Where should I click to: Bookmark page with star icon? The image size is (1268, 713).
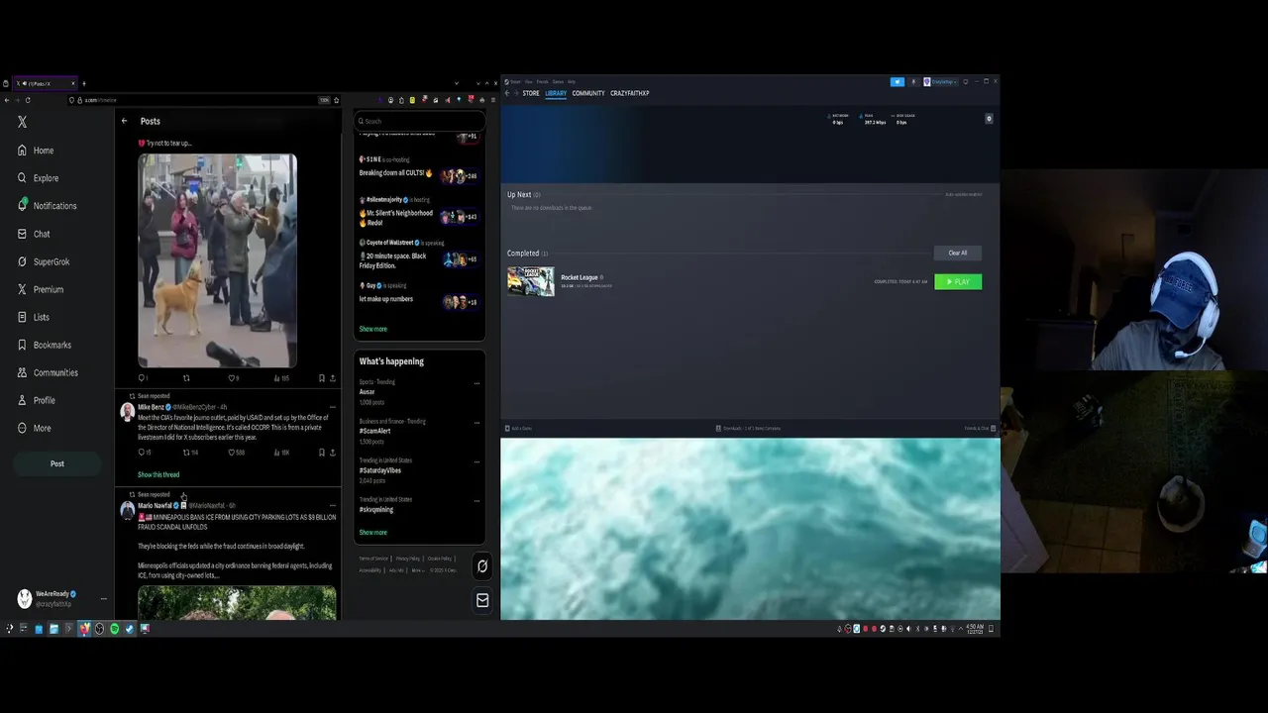pos(336,100)
